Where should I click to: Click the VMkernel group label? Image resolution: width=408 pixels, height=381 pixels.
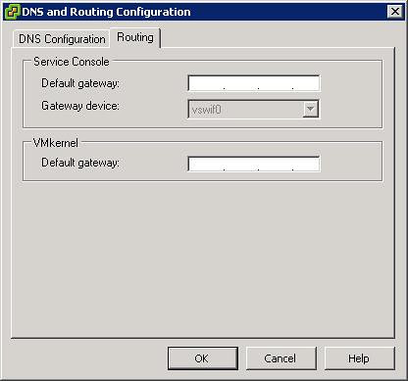click(x=56, y=143)
